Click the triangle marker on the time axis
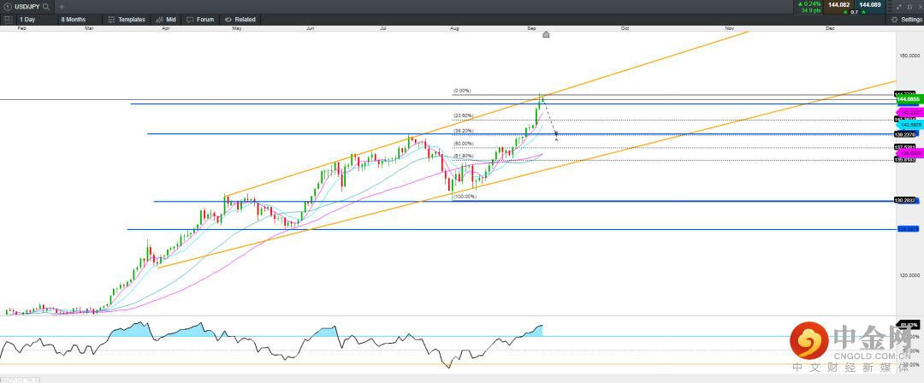 [547, 35]
